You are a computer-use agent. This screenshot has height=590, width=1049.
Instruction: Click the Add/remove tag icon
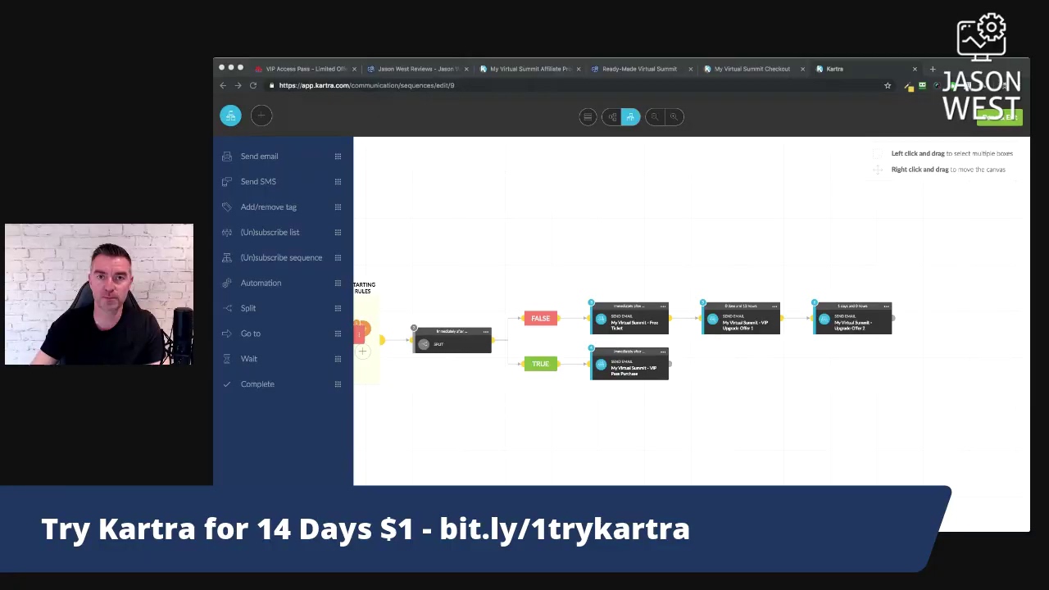[x=227, y=207]
